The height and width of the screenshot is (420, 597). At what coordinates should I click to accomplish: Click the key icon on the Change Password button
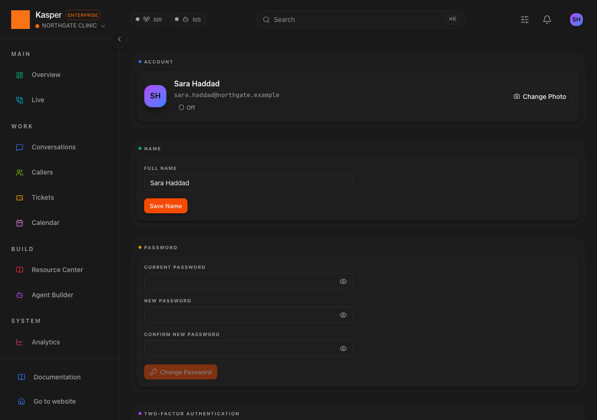click(x=153, y=372)
